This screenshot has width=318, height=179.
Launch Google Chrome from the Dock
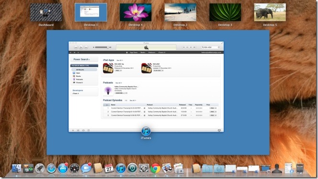point(155,168)
